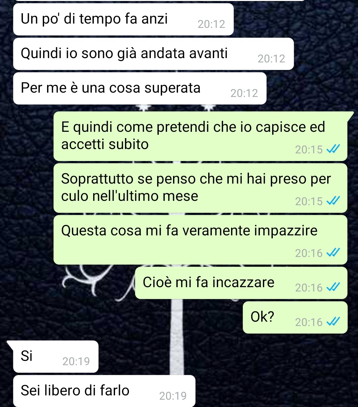Select the 'Cioè mi fa incazzare' bubble
Image resolution: width=358 pixels, height=407 pixels.
click(x=241, y=283)
